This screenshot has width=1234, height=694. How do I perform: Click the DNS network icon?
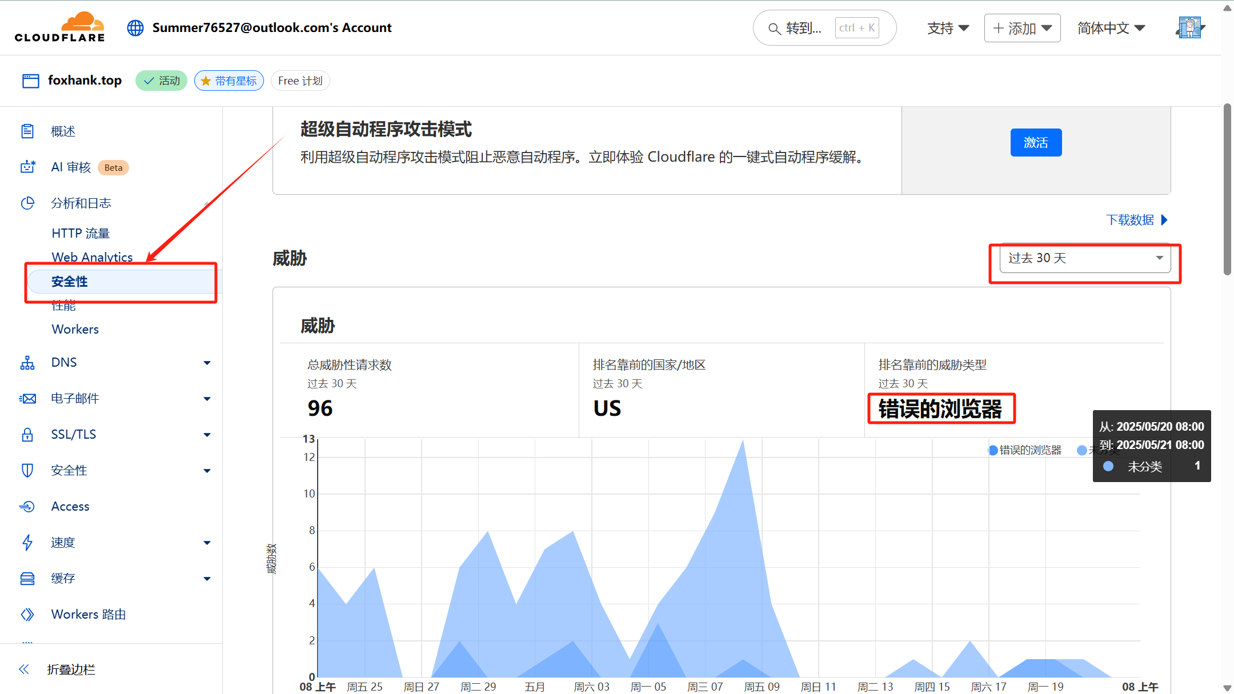(x=27, y=363)
